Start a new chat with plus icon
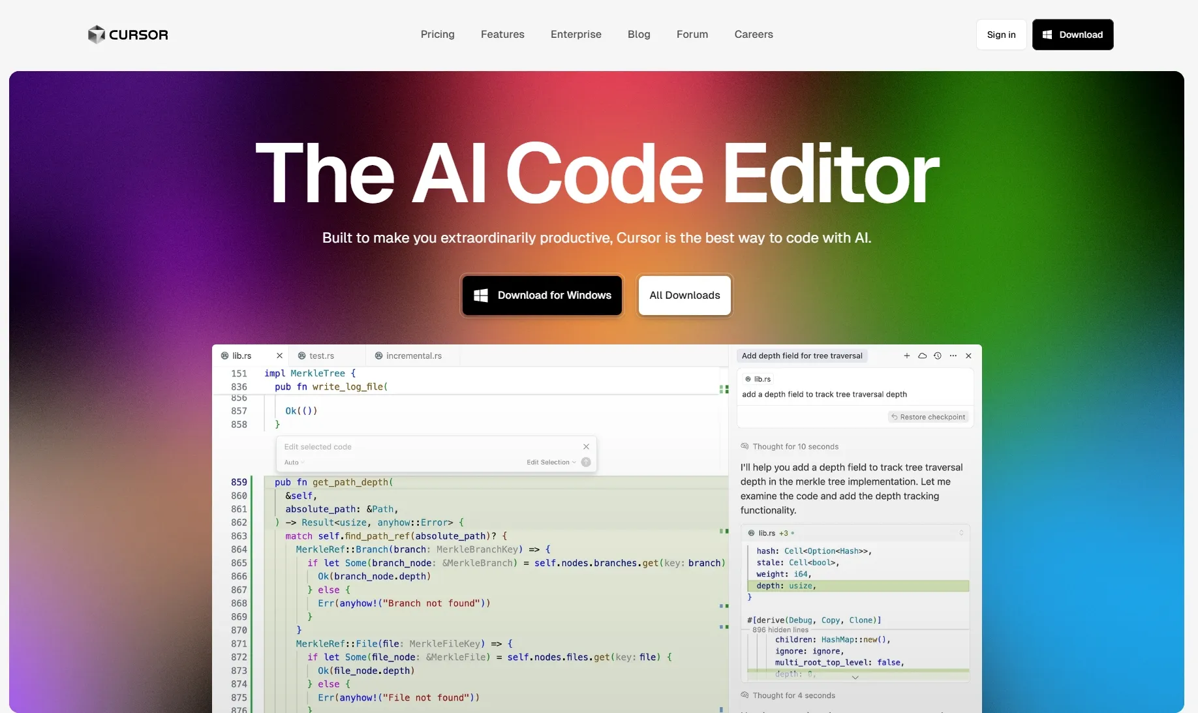 (906, 356)
